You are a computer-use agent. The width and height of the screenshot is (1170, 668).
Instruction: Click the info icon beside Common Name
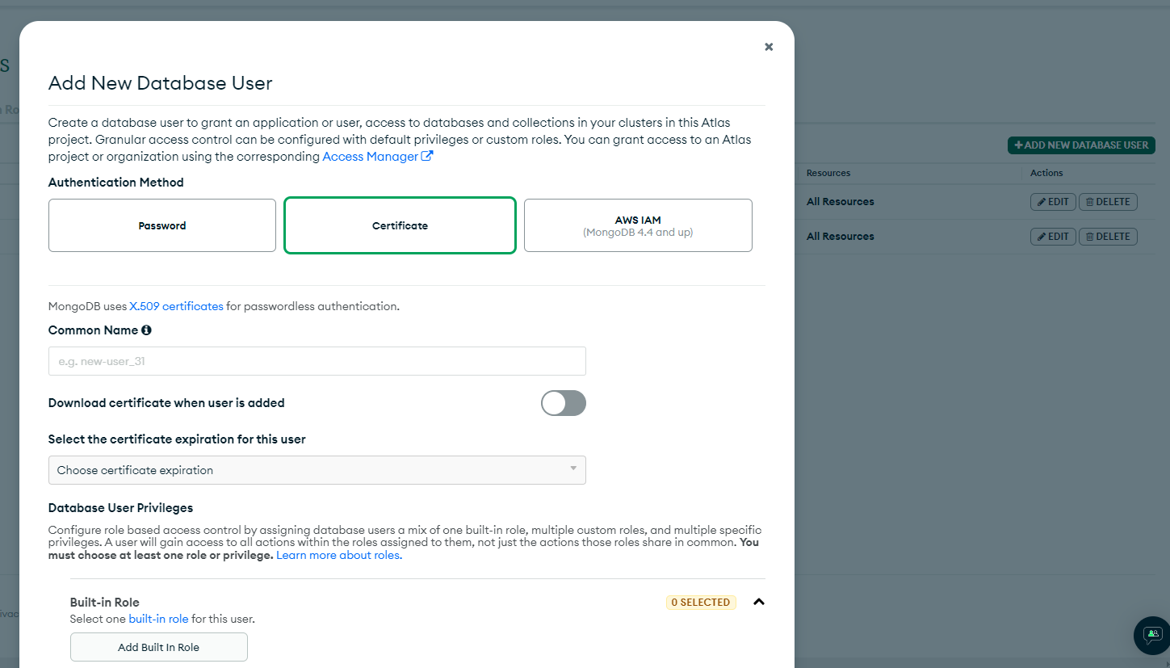coord(146,330)
